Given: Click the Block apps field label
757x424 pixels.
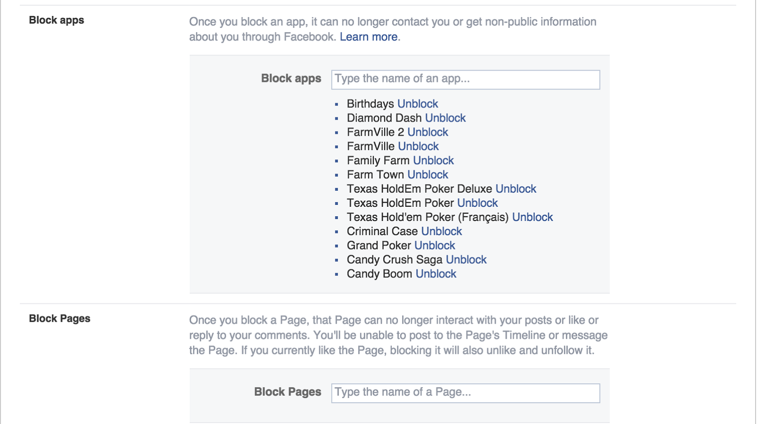Looking at the screenshot, I should [291, 79].
